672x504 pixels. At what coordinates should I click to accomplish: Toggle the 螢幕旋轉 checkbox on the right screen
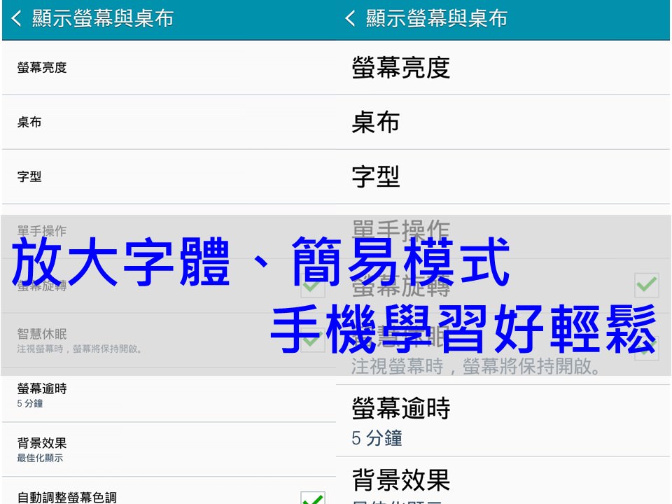pyautogui.click(x=647, y=286)
